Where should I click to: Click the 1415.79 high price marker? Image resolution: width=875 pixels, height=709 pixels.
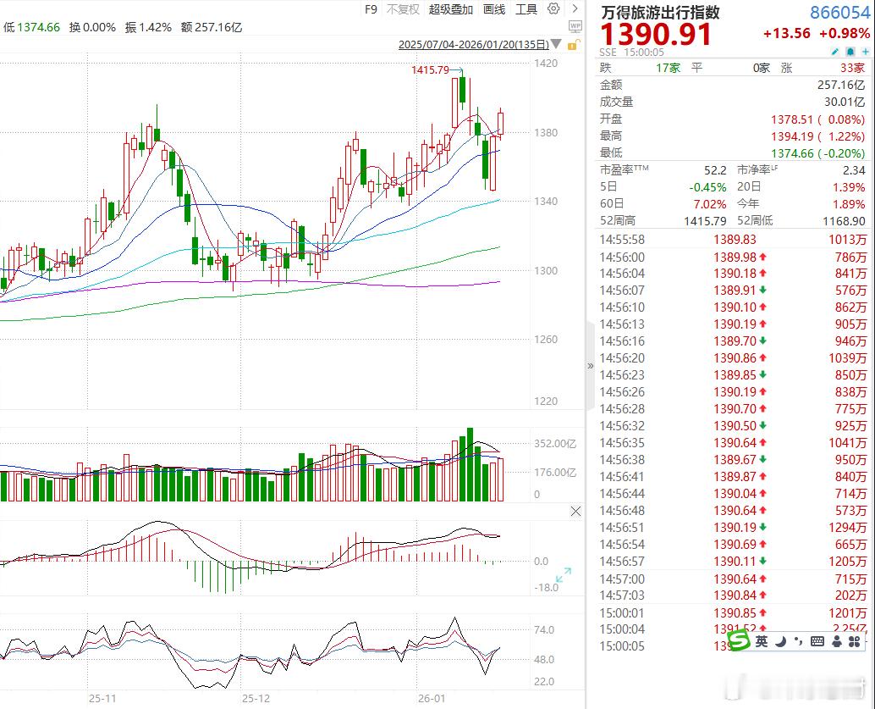[x=430, y=69]
